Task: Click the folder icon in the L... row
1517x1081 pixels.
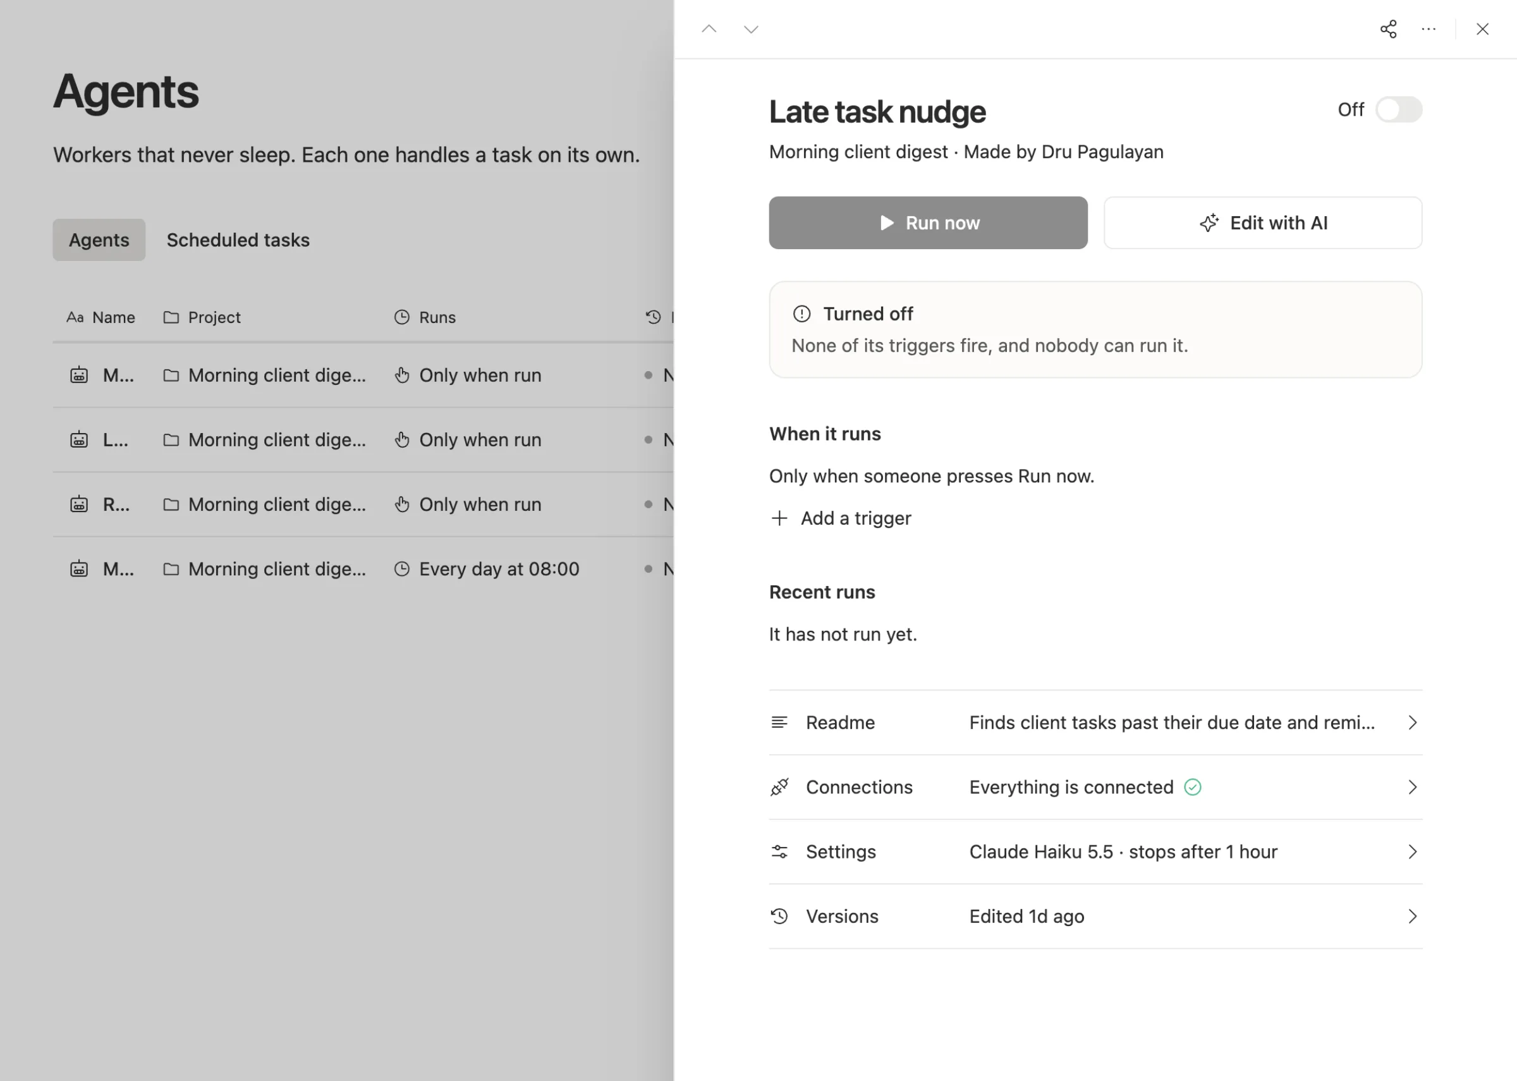Action: pyautogui.click(x=171, y=439)
